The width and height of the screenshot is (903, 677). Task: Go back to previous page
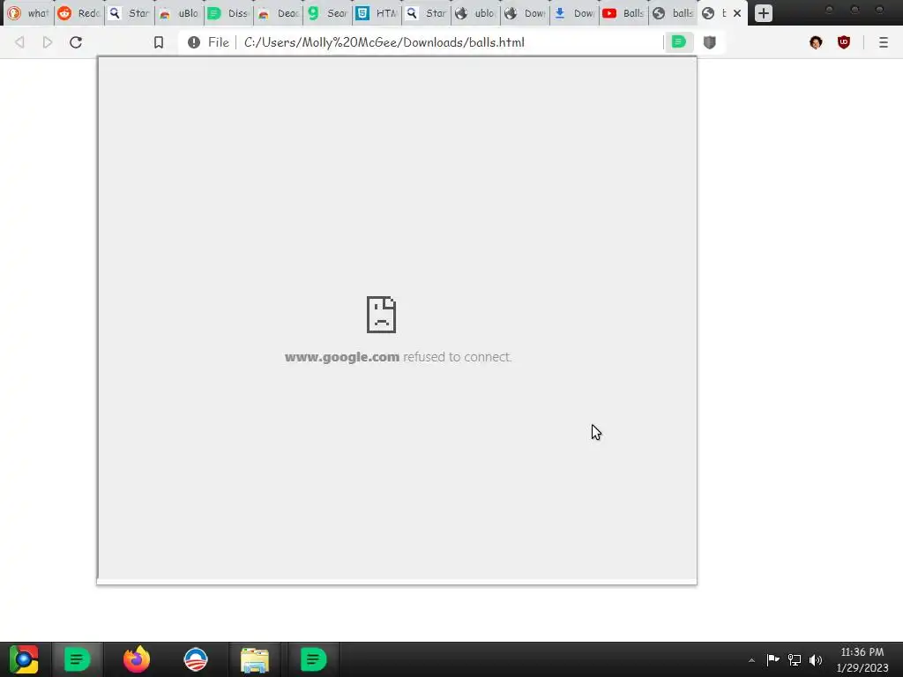point(19,42)
